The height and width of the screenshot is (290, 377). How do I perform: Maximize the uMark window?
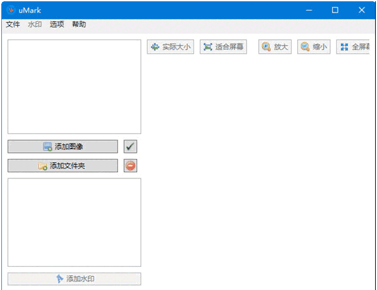click(335, 10)
